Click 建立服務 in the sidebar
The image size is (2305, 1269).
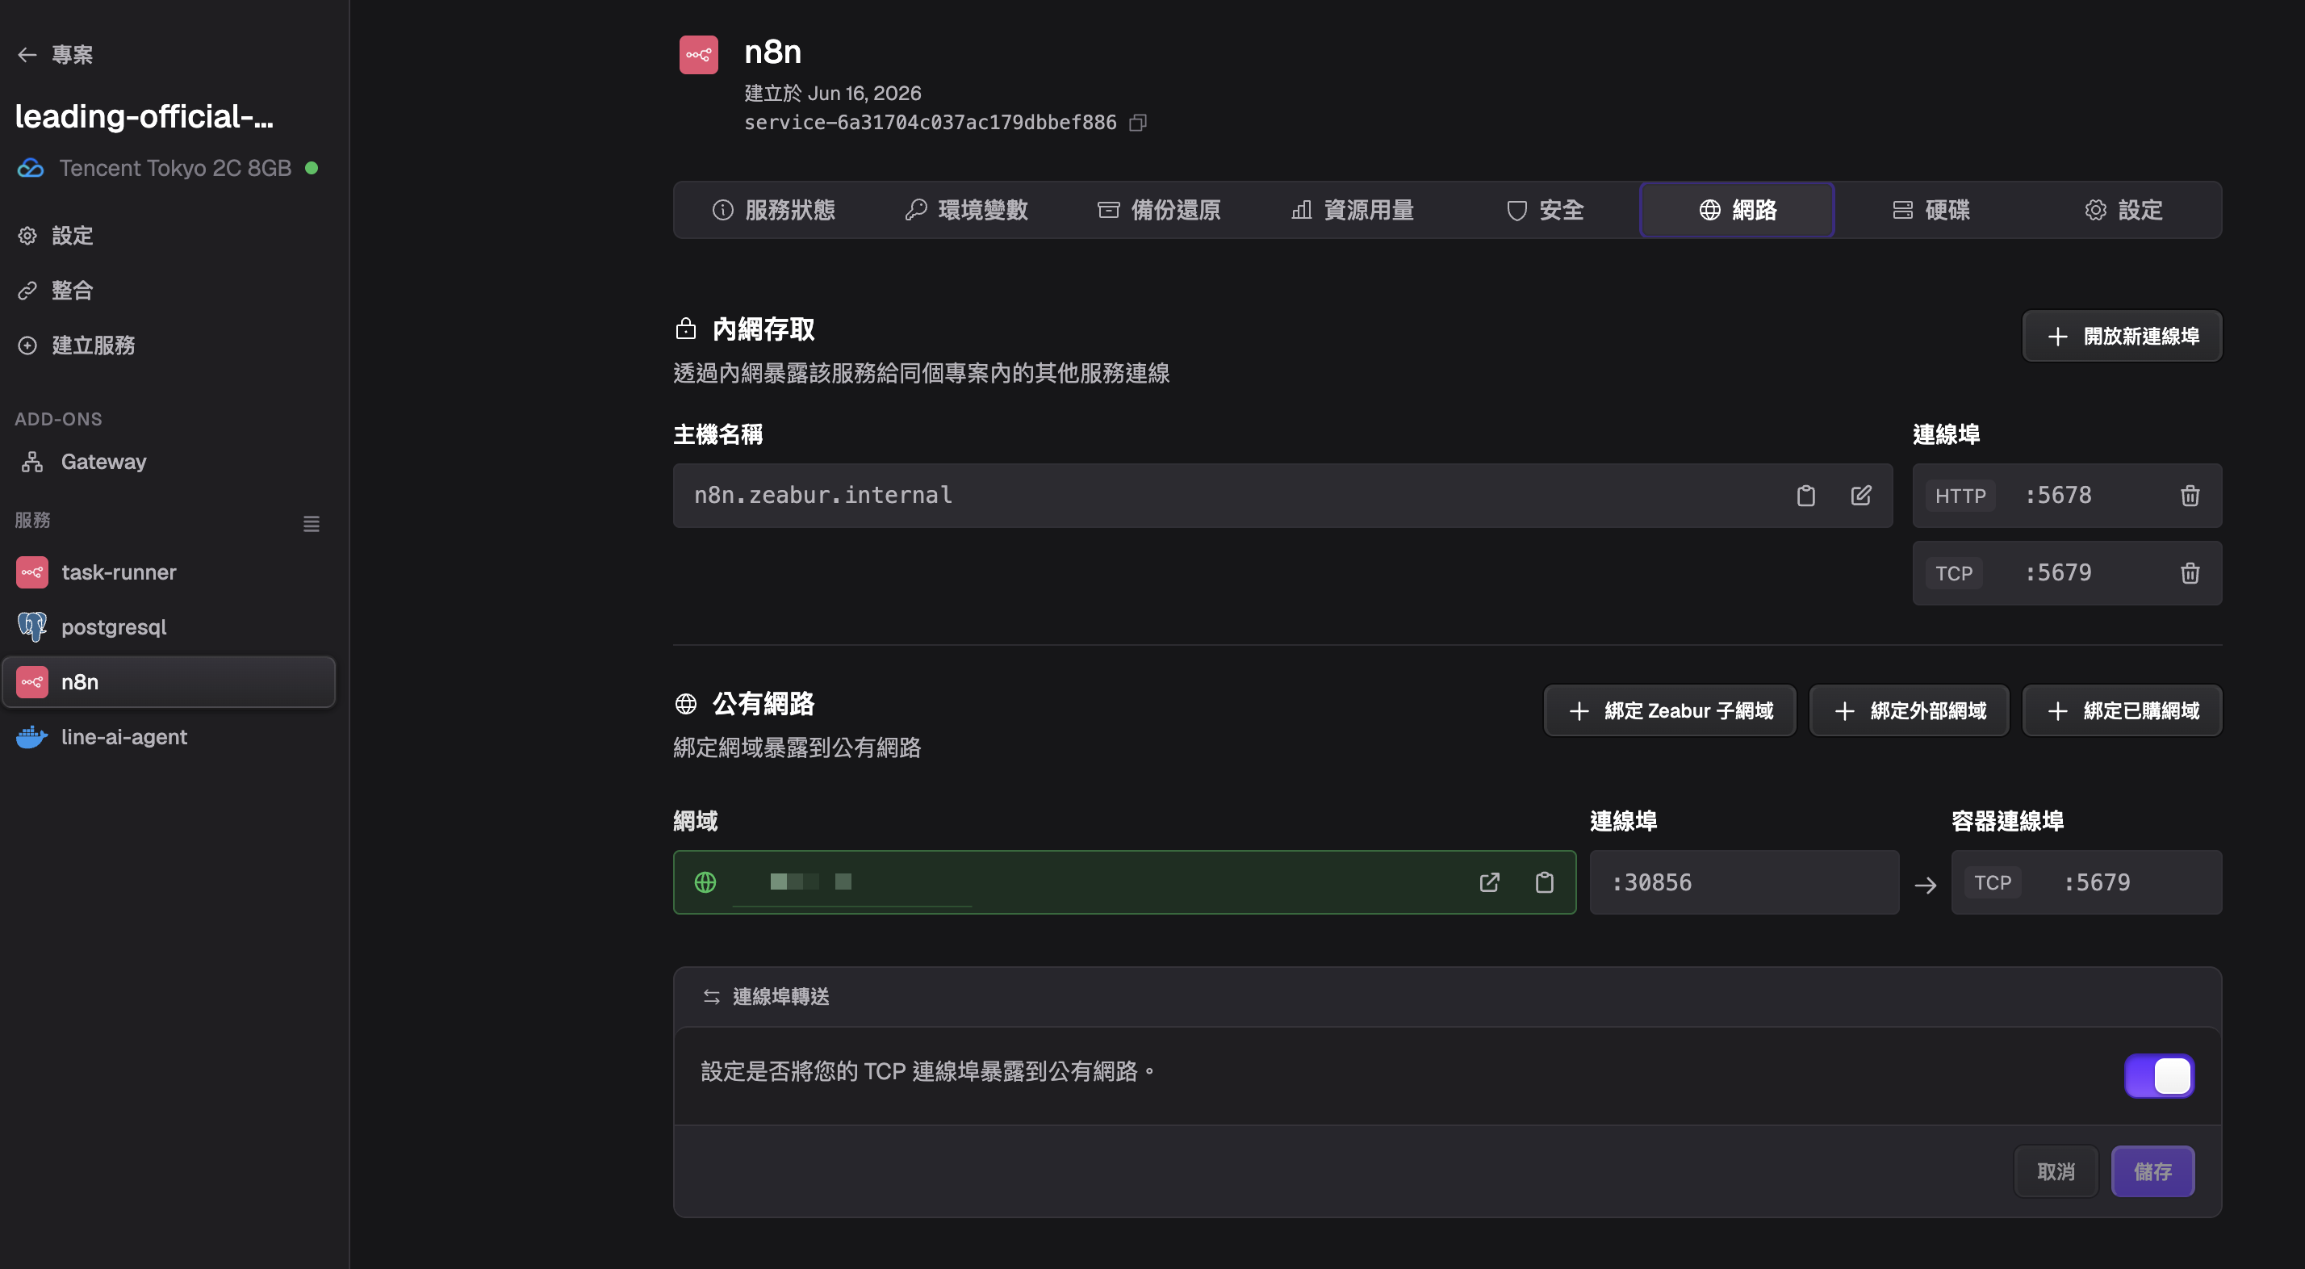point(76,346)
